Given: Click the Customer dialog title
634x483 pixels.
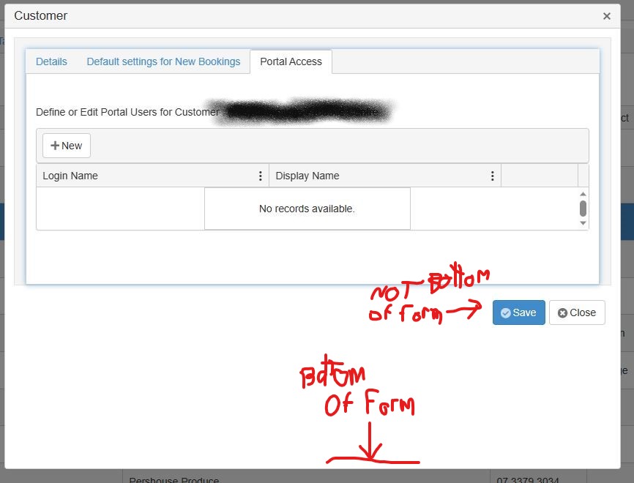Looking at the screenshot, I should [41, 16].
